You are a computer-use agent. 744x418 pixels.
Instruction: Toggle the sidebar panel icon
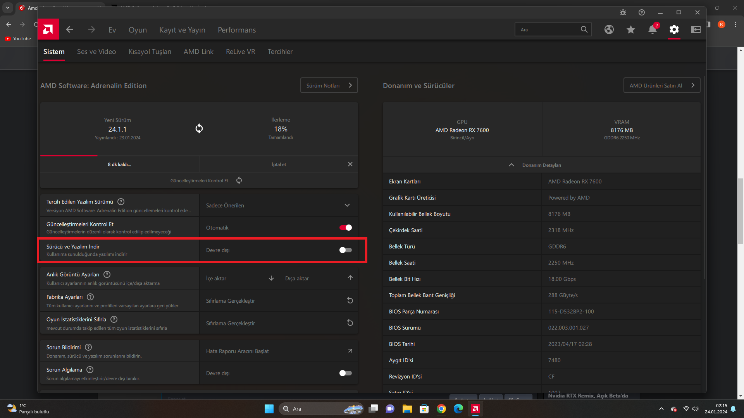click(x=696, y=29)
